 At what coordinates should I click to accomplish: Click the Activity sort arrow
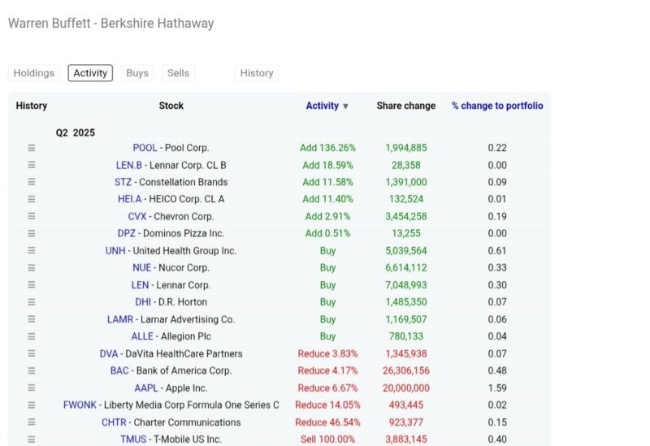[x=345, y=106]
